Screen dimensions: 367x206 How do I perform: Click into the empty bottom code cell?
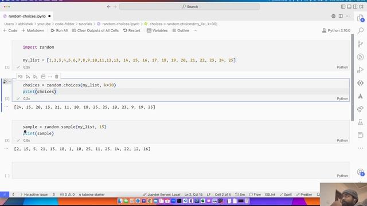click(181, 171)
